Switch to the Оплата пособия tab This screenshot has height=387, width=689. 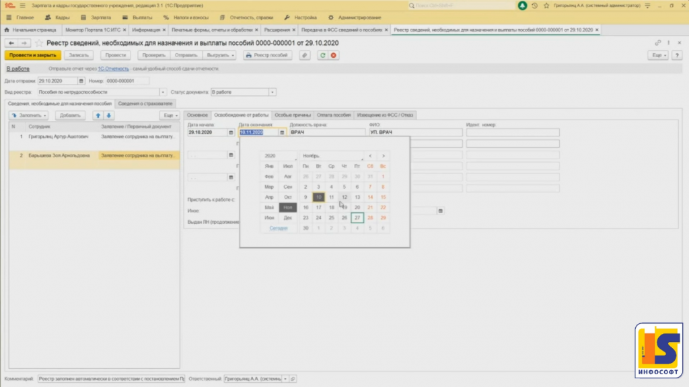tap(334, 115)
